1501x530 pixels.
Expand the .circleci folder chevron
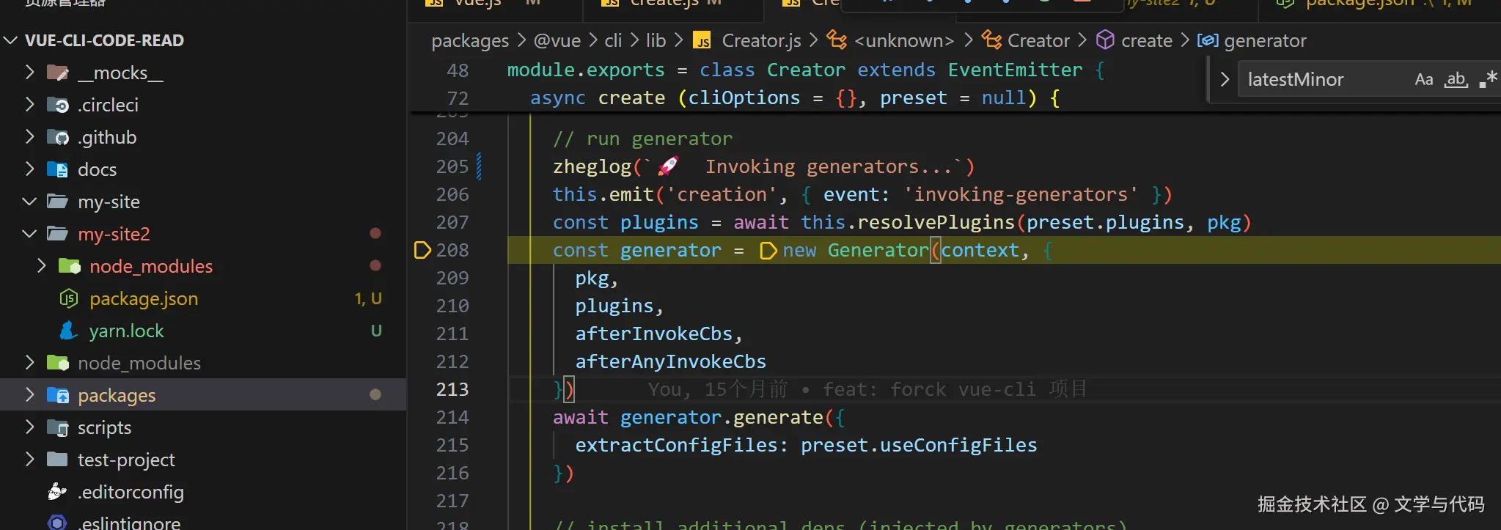[29, 104]
